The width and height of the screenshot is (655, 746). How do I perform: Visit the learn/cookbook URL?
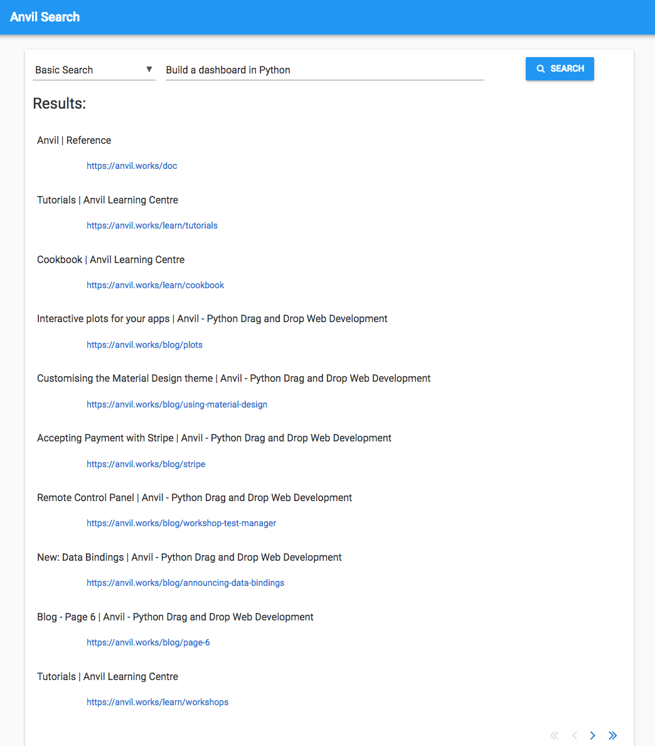pos(155,285)
